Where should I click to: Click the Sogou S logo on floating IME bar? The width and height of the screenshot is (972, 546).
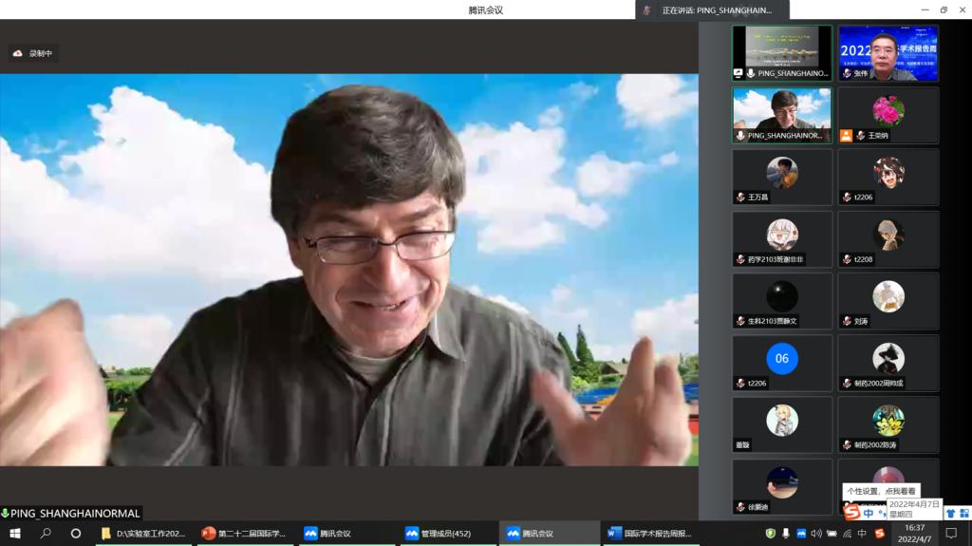pos(851,513)
